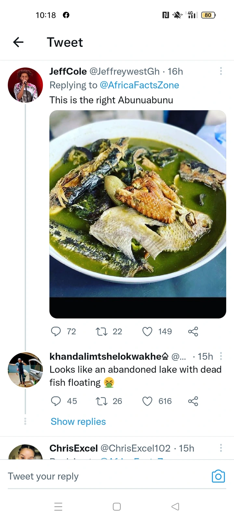Tap the back arrow

(x=19, y=42)
